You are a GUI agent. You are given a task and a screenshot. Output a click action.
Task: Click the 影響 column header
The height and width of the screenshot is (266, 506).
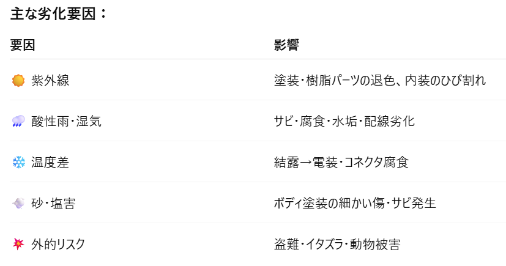point(286,45)
